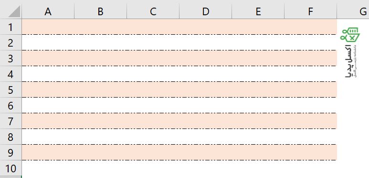This screenshot has height=178, width=369.
Task: Select row 6 header
Action: [x=11, y=105]
